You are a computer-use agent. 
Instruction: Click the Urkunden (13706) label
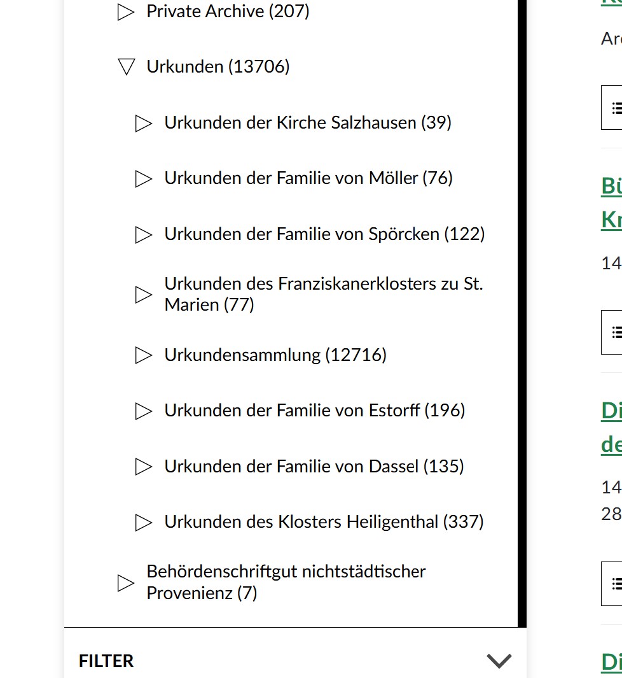218,66
